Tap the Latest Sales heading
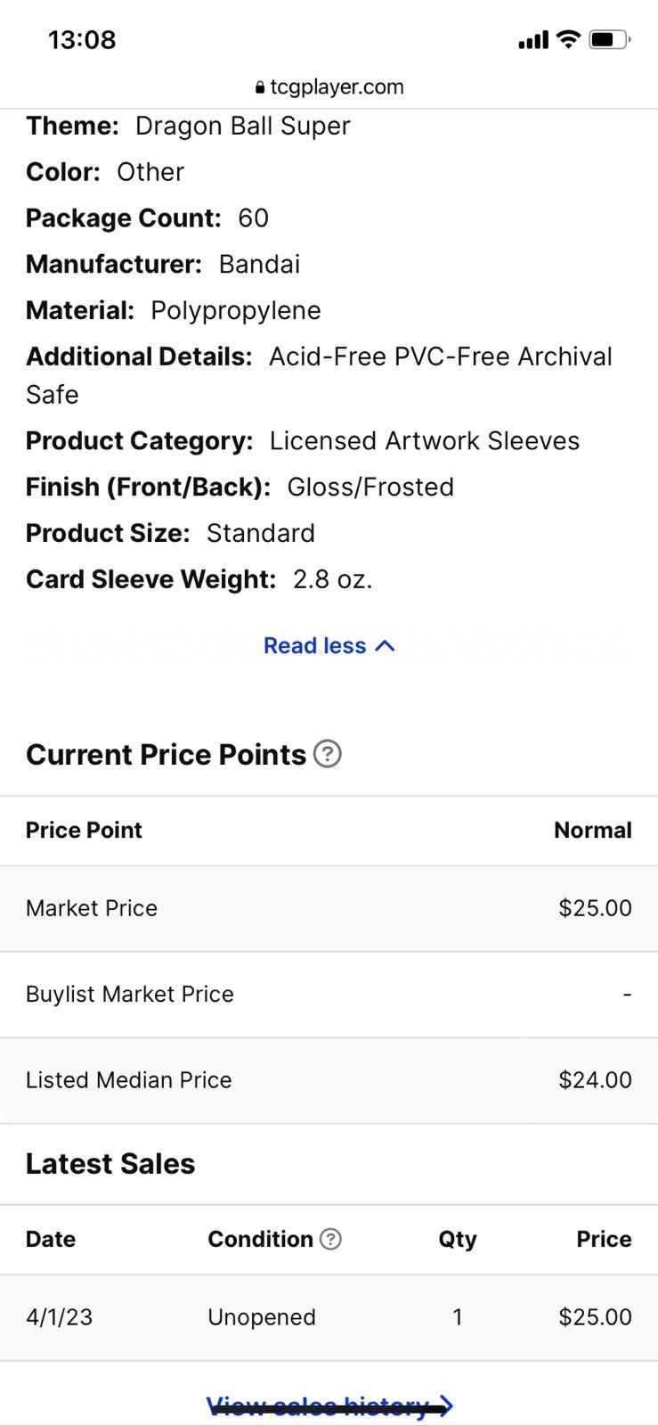 click(x=110, y=1164)
